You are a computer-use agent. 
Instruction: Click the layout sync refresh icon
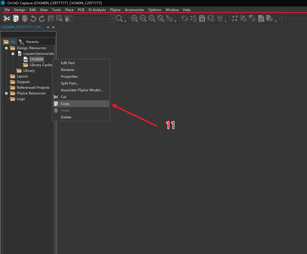[252, 18]
